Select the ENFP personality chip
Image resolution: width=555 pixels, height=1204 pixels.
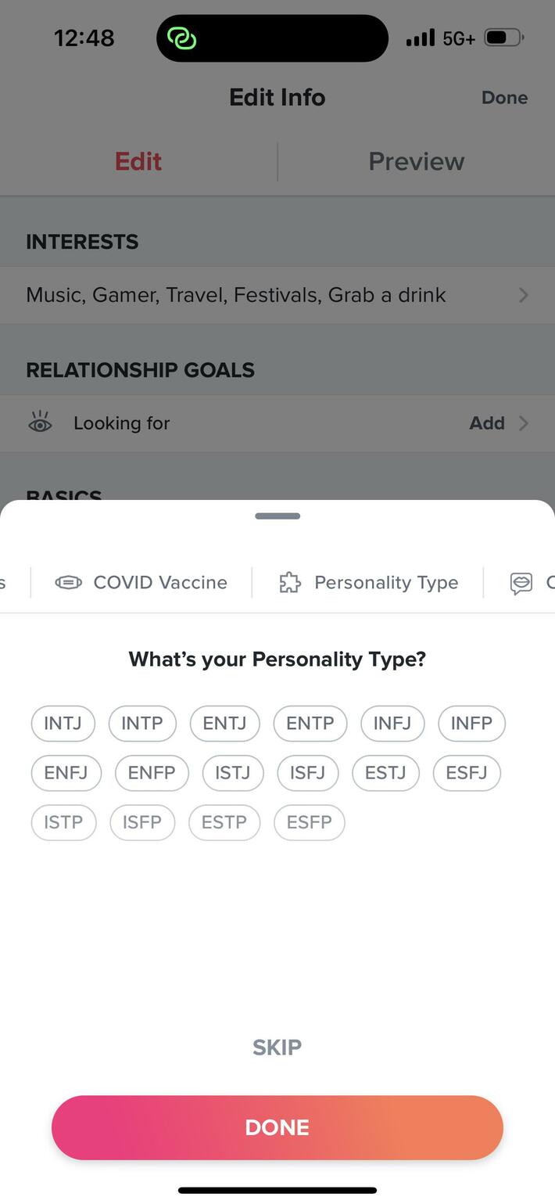point(152,773)
